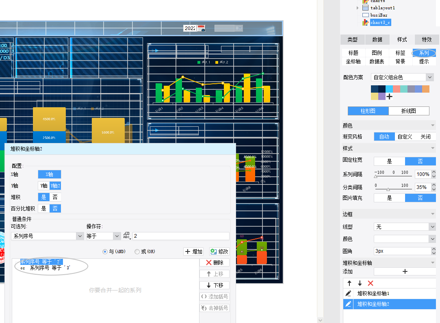Click the 添加括号 button
The height and width of the screenshot is (323, 440).
(215, 297)
